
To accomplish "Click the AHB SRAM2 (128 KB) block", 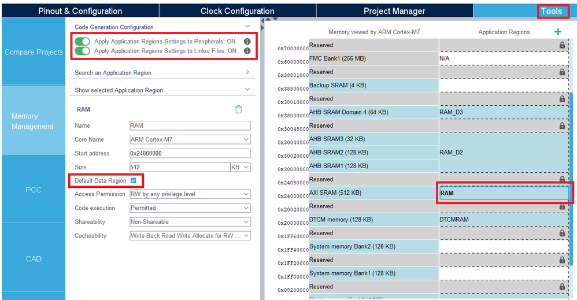I will pos(373,153).
